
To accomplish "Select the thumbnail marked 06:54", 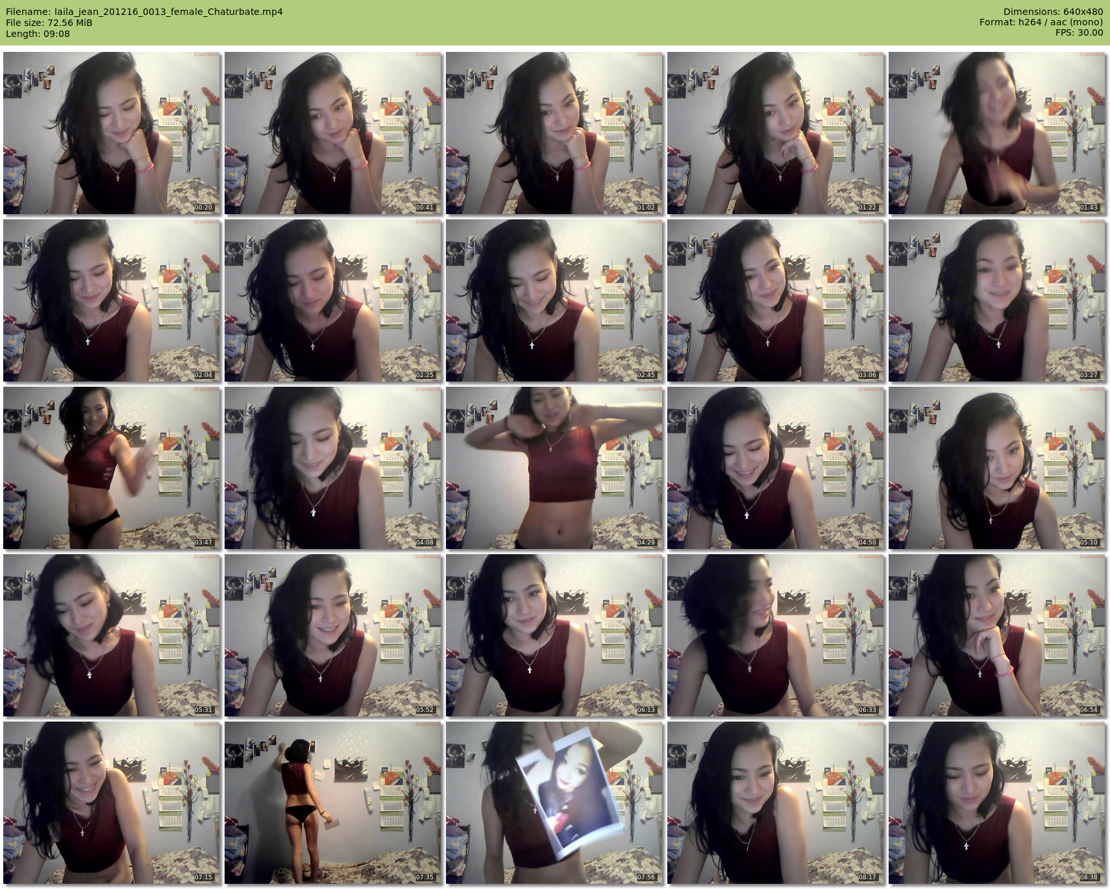I will 997,635.
